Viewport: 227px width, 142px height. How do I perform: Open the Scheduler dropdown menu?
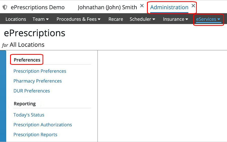tap(142, 19)
